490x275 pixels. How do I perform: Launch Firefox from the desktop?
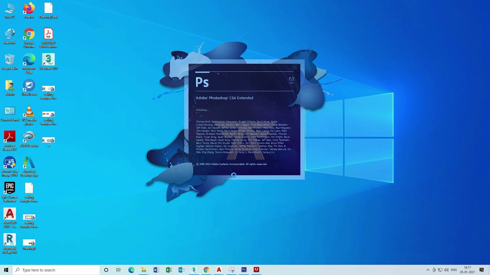[x=29, y=11]
